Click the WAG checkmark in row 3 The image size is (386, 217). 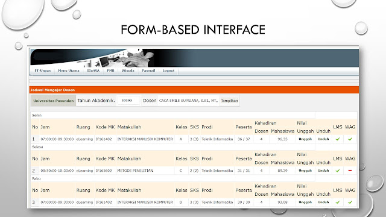pyautogui.click(x=350, y=202)
